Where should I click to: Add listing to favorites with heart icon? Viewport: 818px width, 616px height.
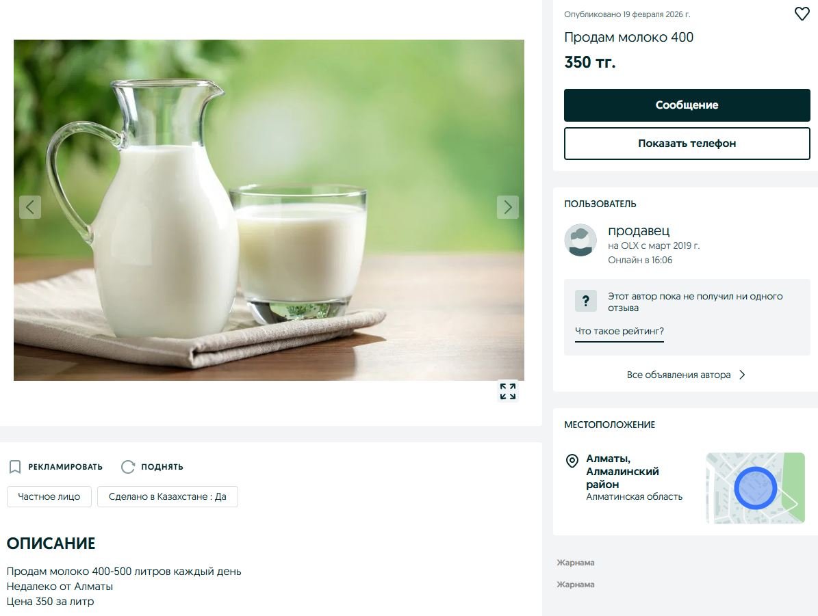coord(802,14)
